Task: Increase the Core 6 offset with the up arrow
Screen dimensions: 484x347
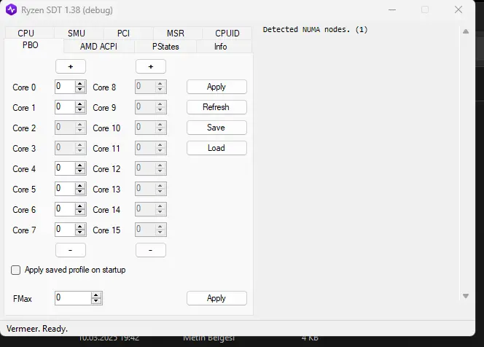Action: [80, 206]
